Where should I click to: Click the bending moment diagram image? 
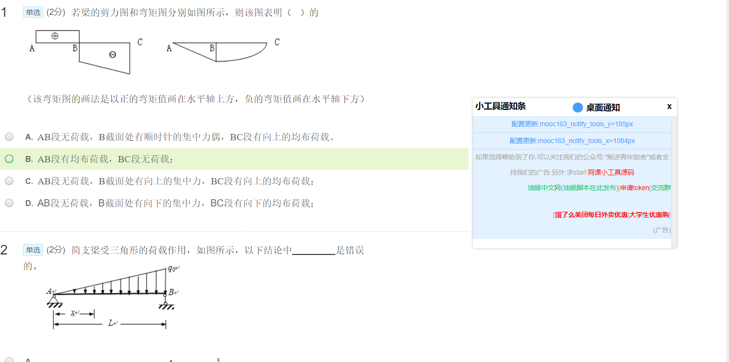(x=222, y=50)
